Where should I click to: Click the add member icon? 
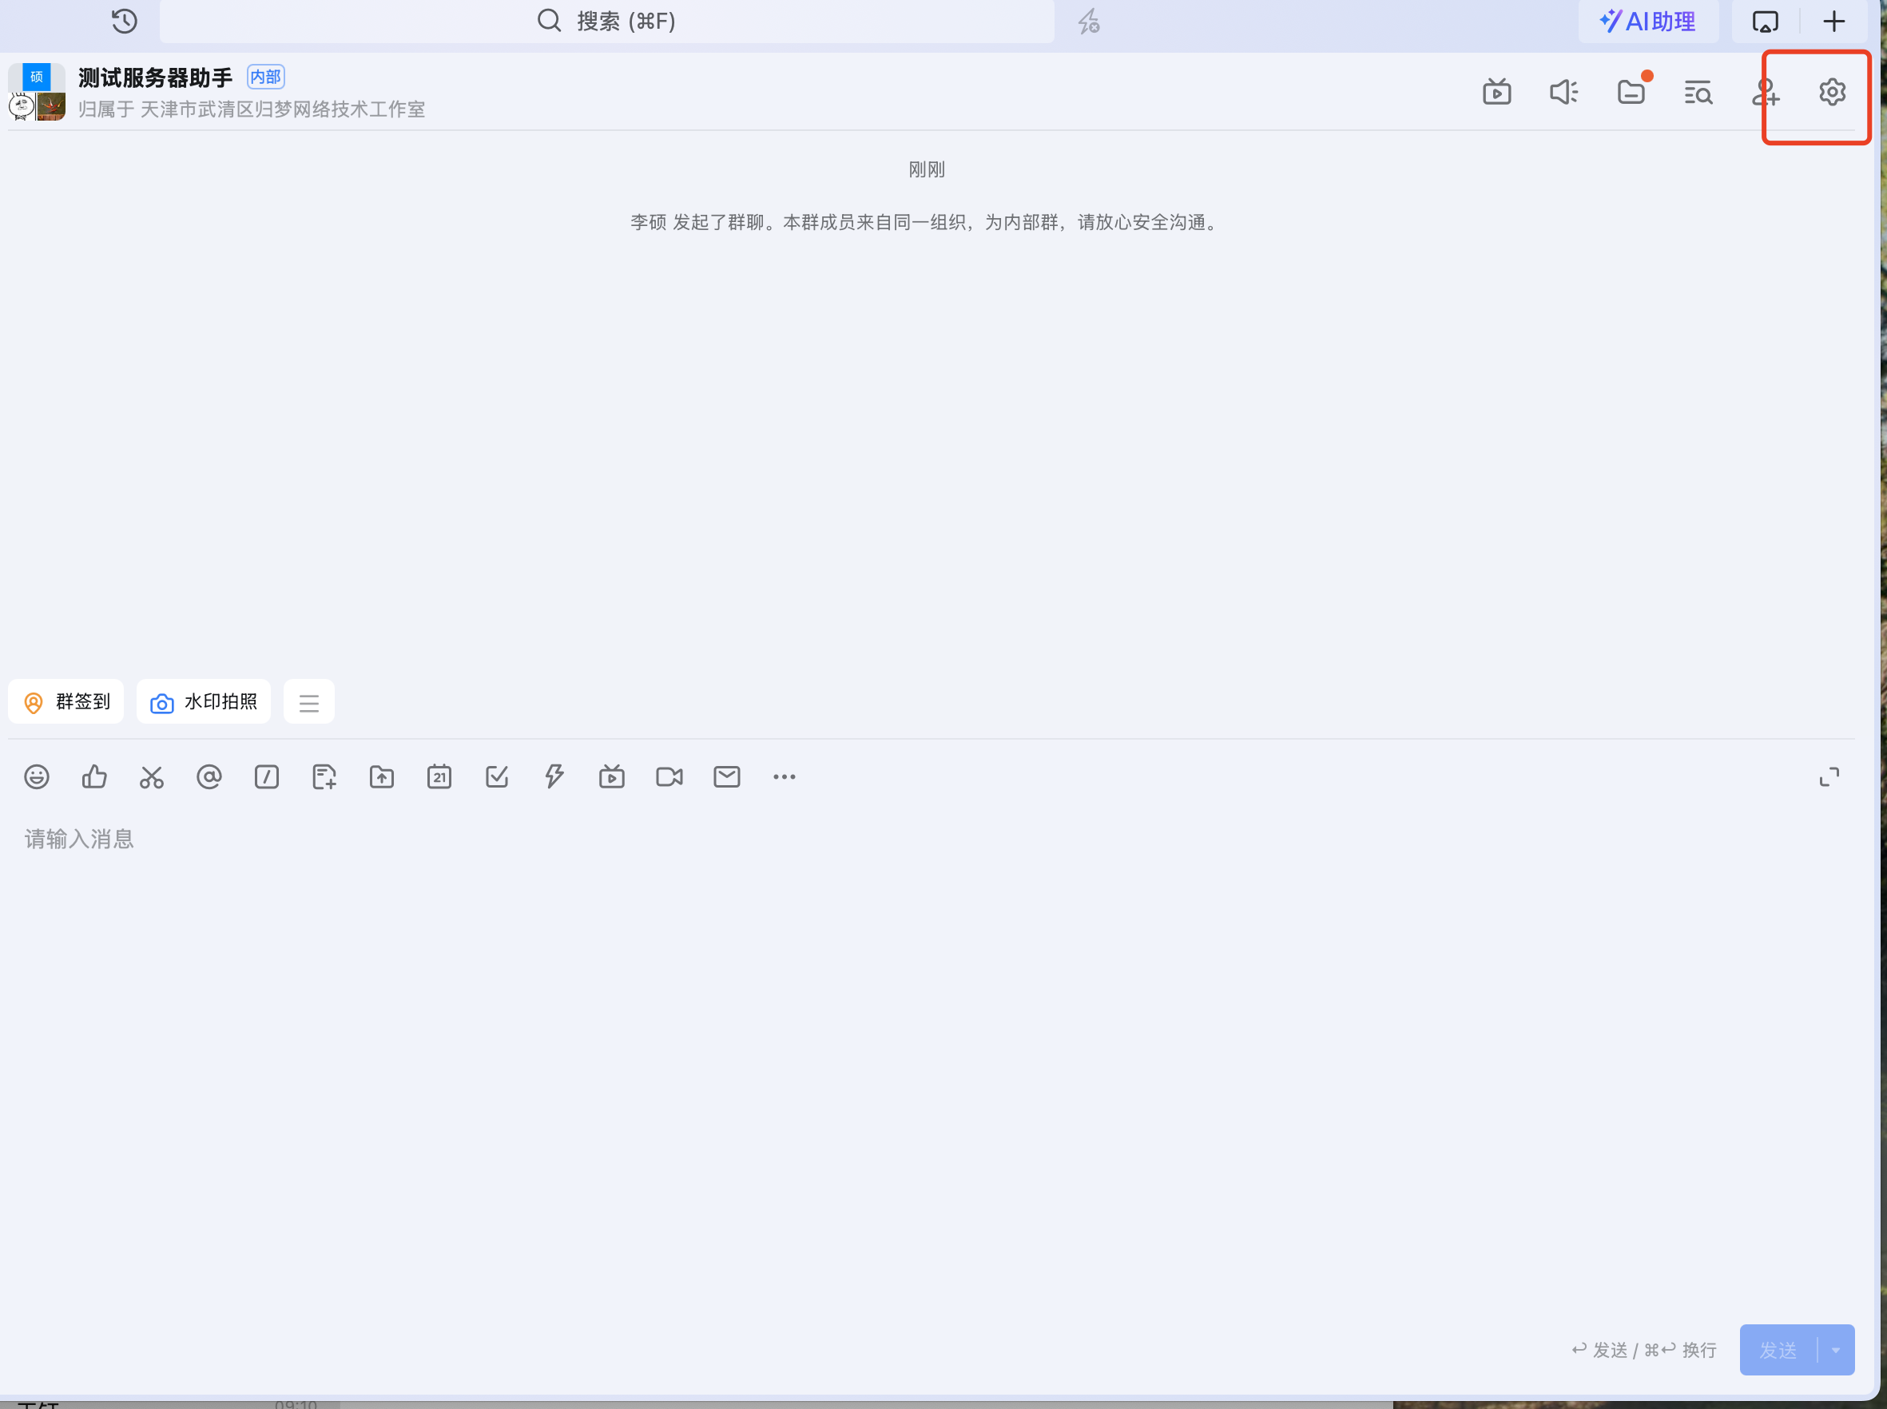click(1765, 92)
